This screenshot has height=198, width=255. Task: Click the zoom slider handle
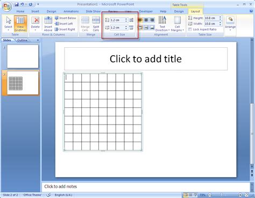[221, 195]
